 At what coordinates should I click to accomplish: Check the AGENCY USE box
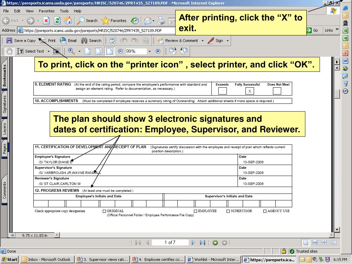point(265,211)
